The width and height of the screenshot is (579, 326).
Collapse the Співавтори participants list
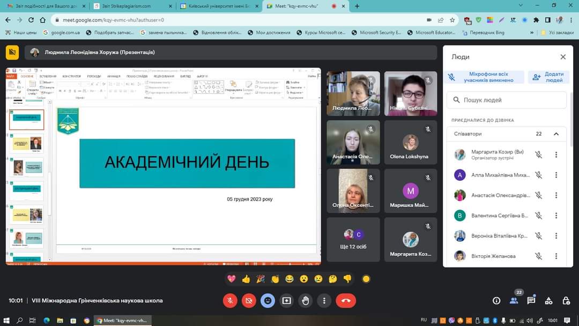click(556, 134)
